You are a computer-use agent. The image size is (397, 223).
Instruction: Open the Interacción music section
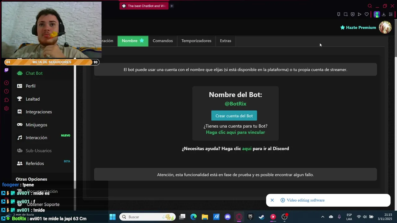(43, 138)
